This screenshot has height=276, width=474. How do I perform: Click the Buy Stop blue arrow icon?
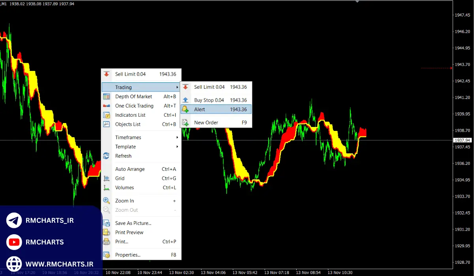pos(185,100)
